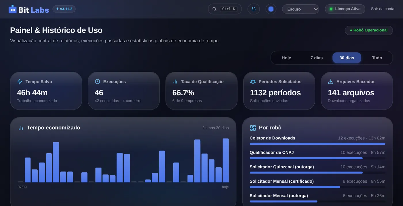Viewport: 403px width, 206px height.
Task: Click the Solicitador Quinzenal (outorga) progress bar
Action: (x=318, y=173)
